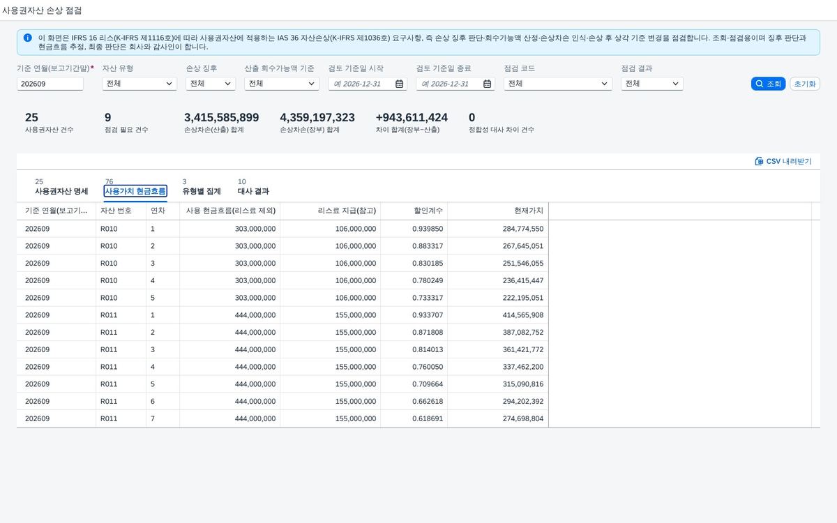
Task: Click the 연차 column header
Action: (x=163, y=211)
